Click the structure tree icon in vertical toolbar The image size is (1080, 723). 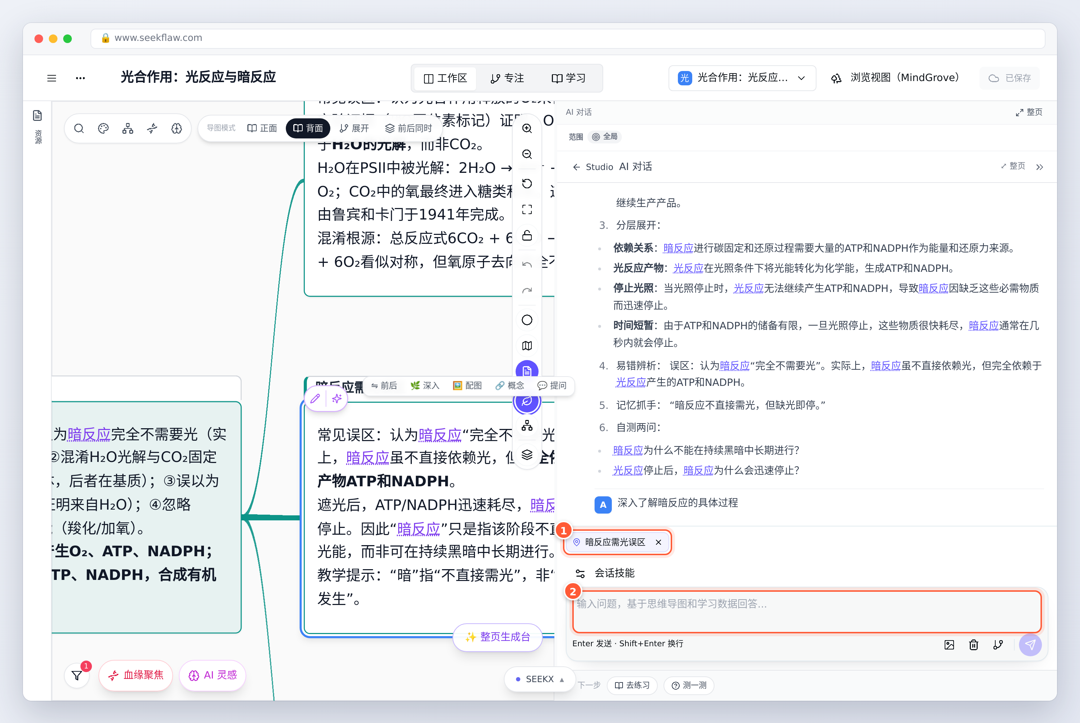[x=527, y=426]
